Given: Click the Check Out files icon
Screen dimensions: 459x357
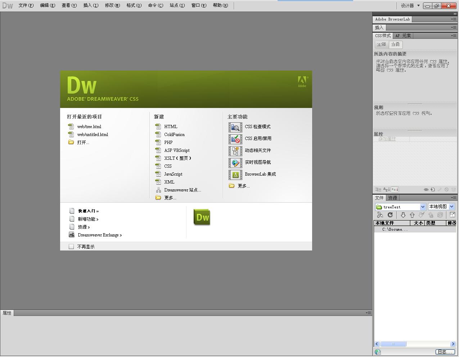Looking at the screenshot, I should (x=422, y=215).
